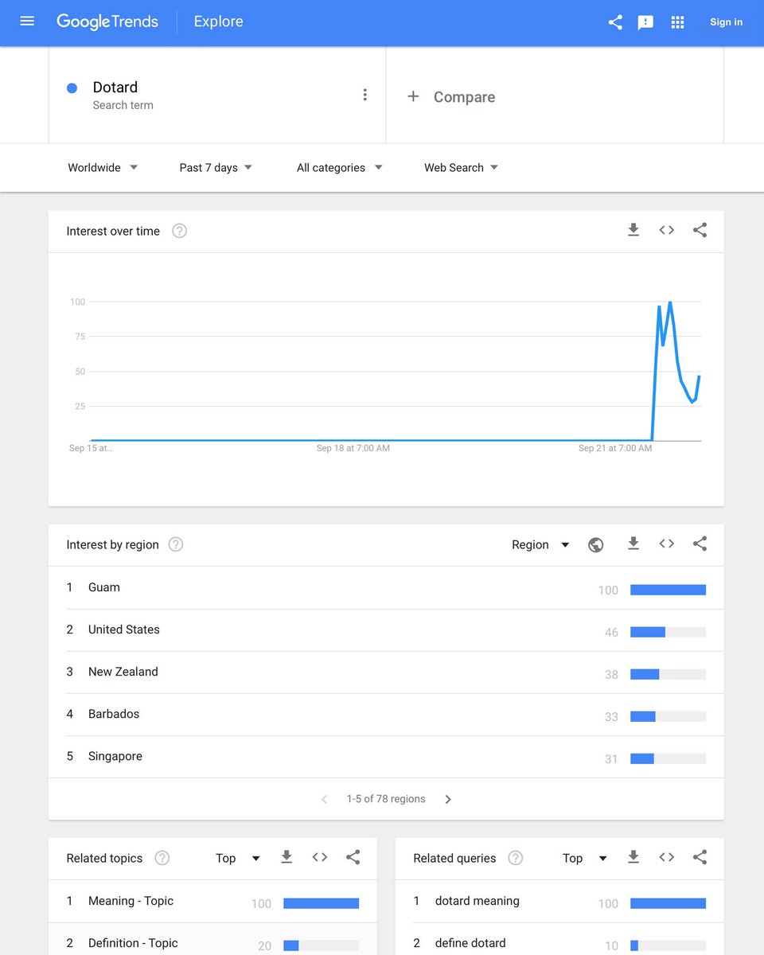Select Singapore region row
This screenshot has height=955, width=764.
(x=386, y=756)
